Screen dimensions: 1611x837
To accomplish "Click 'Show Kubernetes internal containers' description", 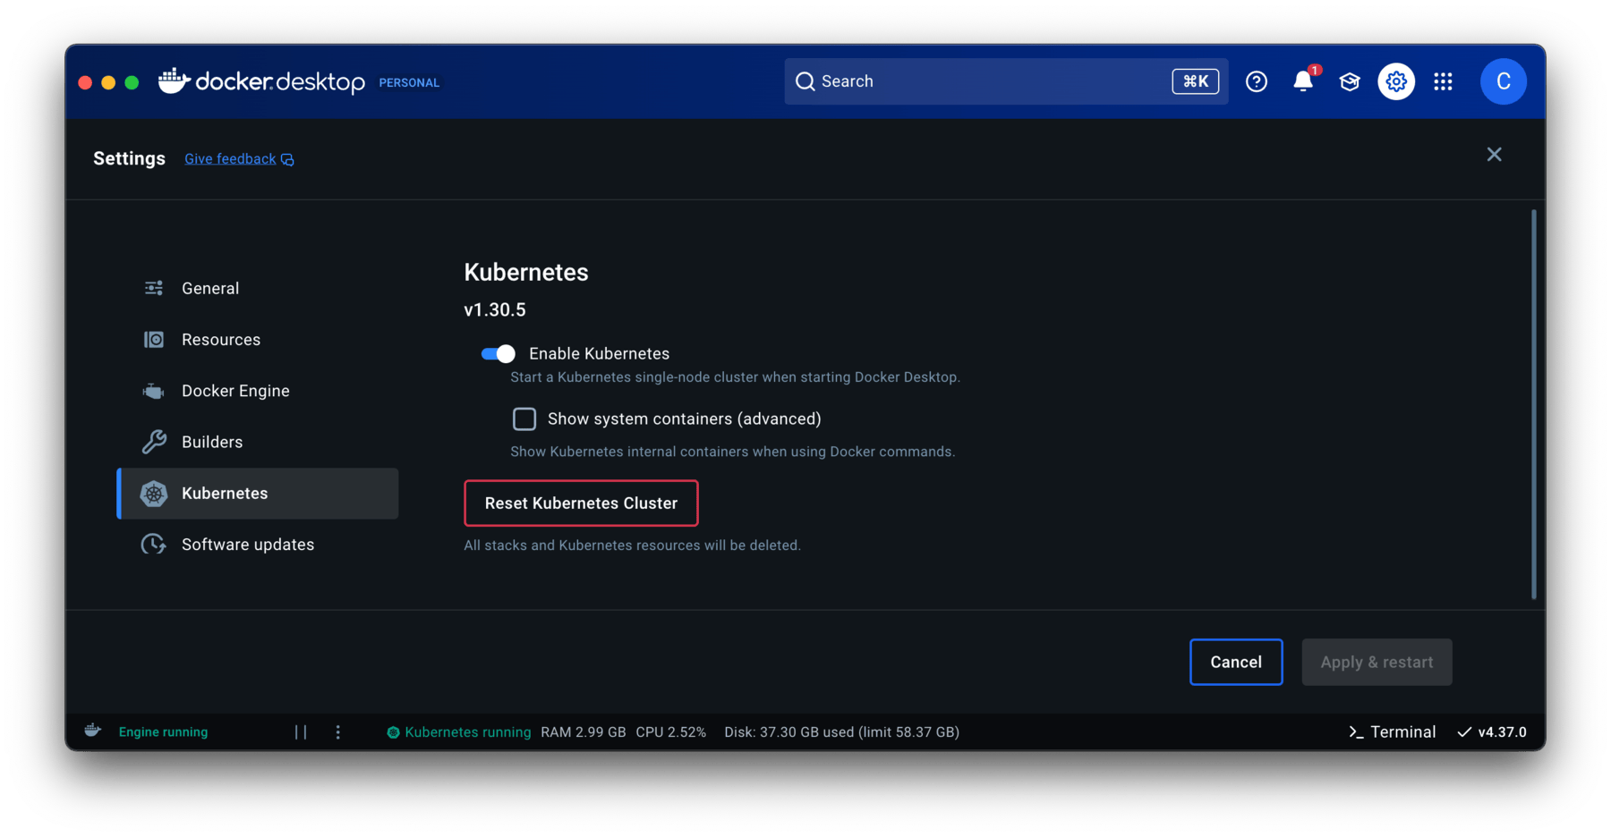I will [x=732, y=452].
